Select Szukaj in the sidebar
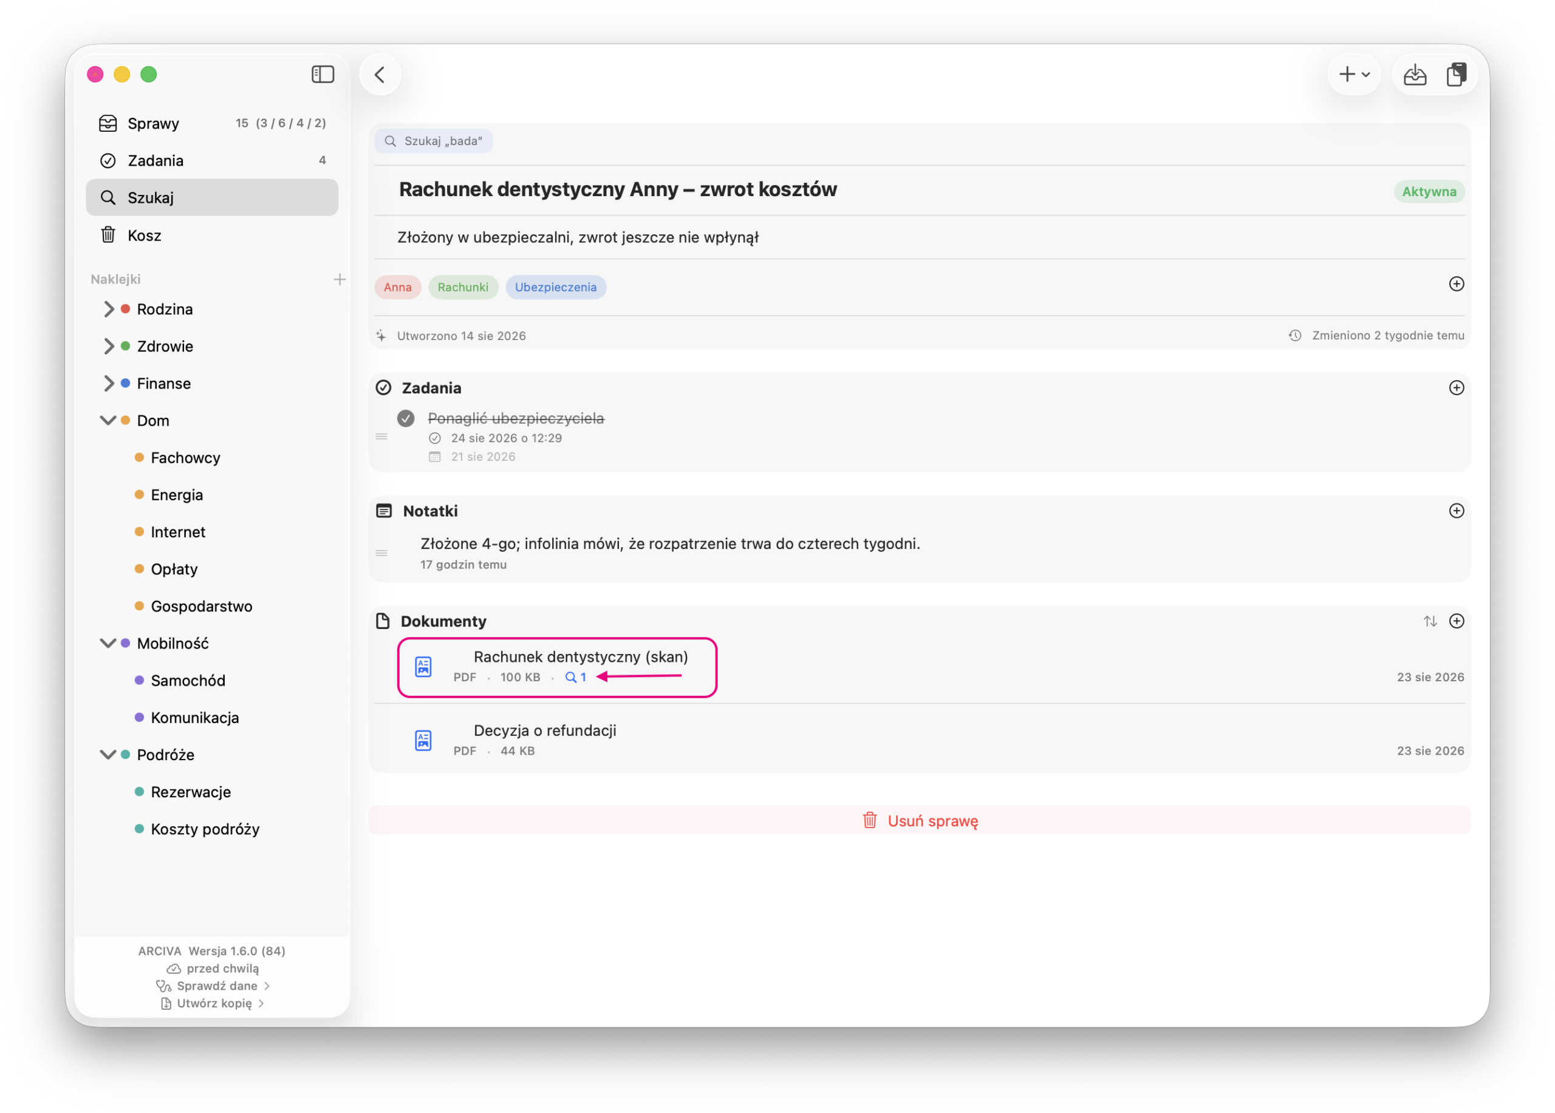This screenshot has width=1555, height=1113. [212, 197]
